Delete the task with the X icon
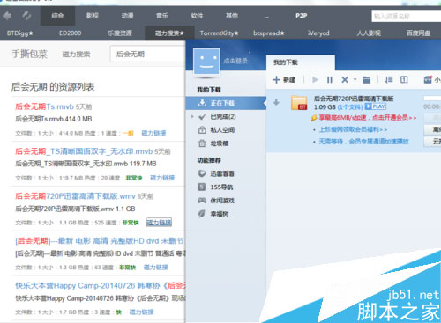Screen dimensions: 441x323 (x=345, y=80)
